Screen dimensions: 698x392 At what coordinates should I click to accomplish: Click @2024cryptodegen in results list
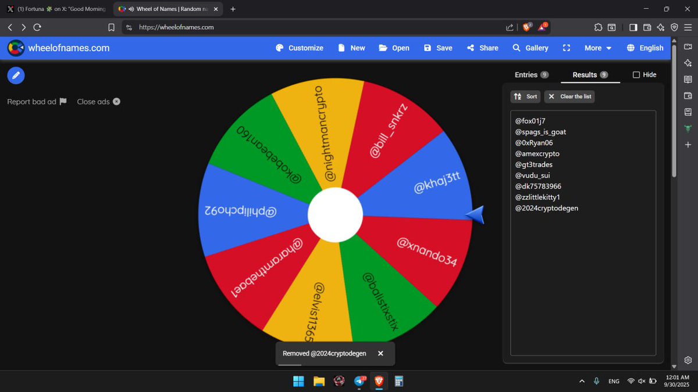[x=547, y=208]
